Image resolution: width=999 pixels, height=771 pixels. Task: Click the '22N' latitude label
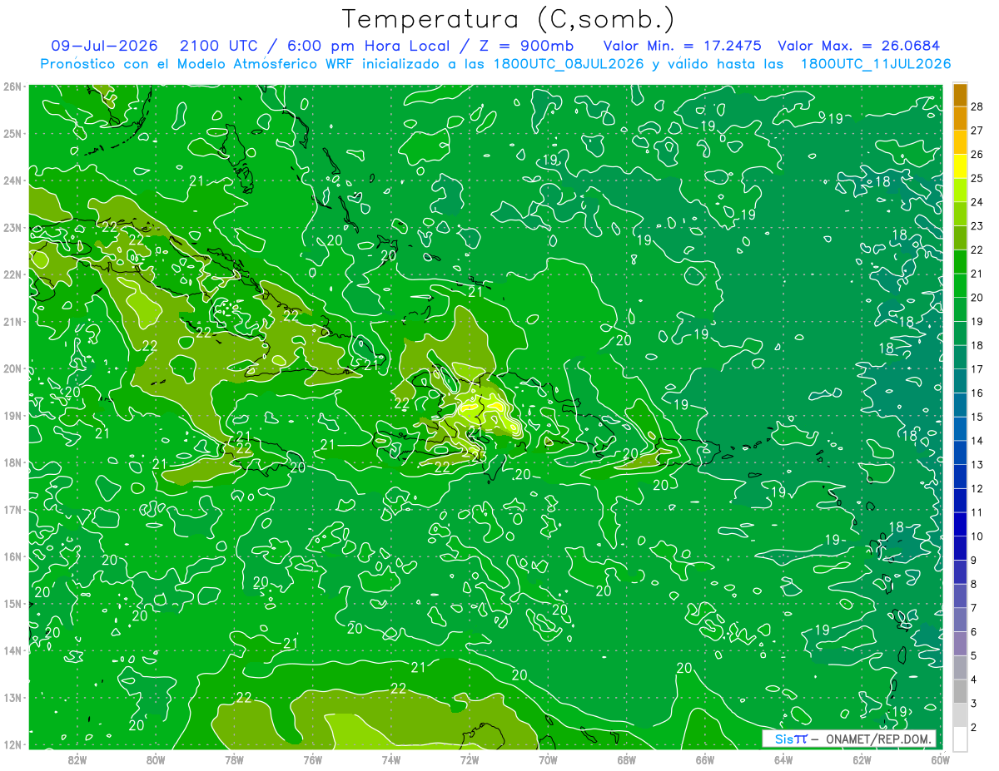tap(12, 274)
